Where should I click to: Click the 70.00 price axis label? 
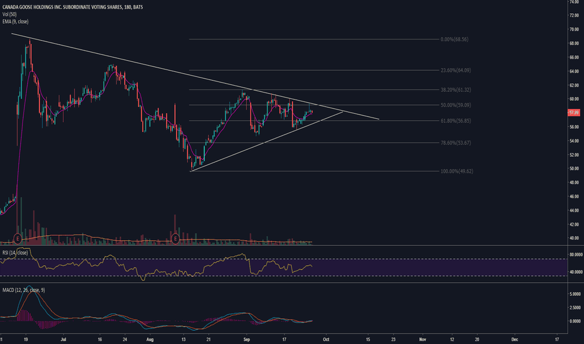(574, 29)
